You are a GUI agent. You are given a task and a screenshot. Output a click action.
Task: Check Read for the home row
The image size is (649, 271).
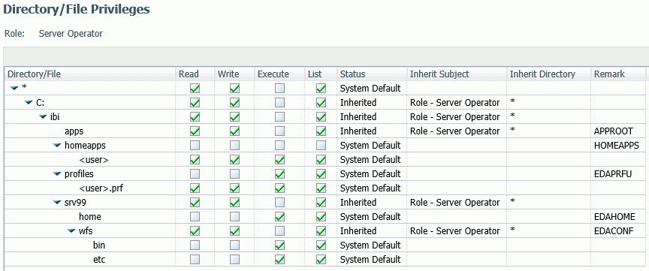pyautogui.click(x=195, y=216)
